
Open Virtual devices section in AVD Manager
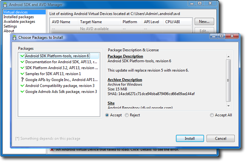point(24,12)
